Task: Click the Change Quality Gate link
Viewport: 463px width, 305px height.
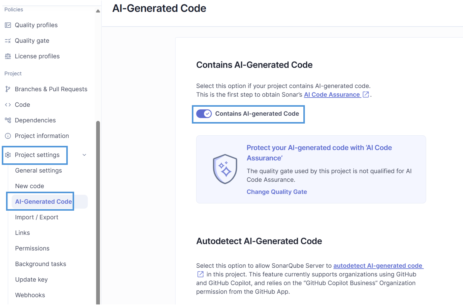Action: (x=277, y=192)
